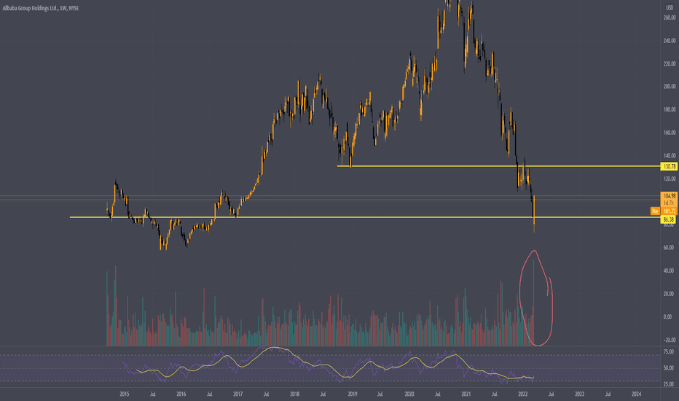
Task: Click the 20.00 price axis label
Action: coord(670,294)
